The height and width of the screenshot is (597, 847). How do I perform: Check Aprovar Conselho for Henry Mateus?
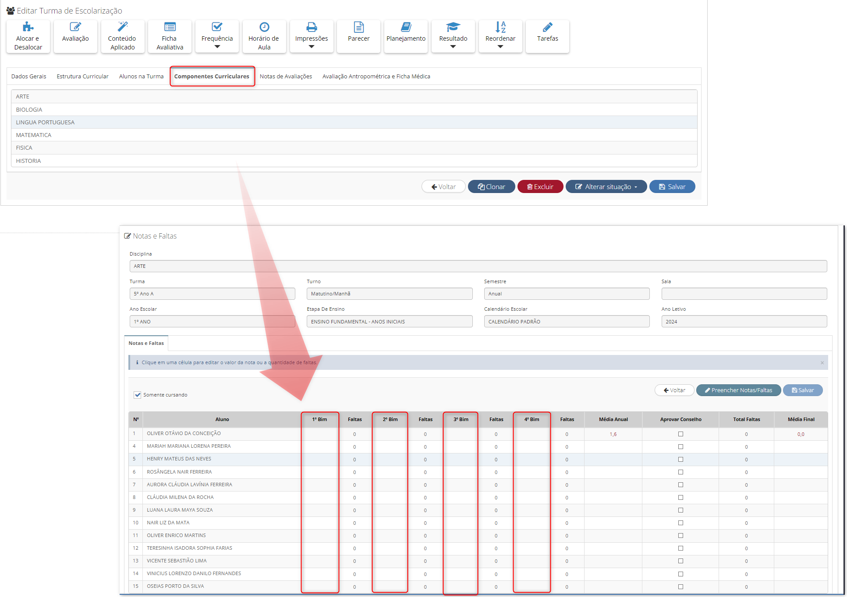(x=680, y=460)
